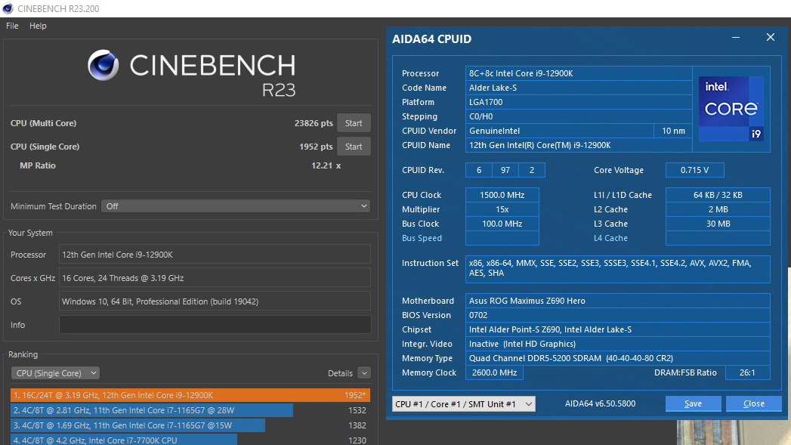Image resolution: width=791 pixels, height=445 pixels.
Task: Start the CPU Single Core test
Action: 354,147
